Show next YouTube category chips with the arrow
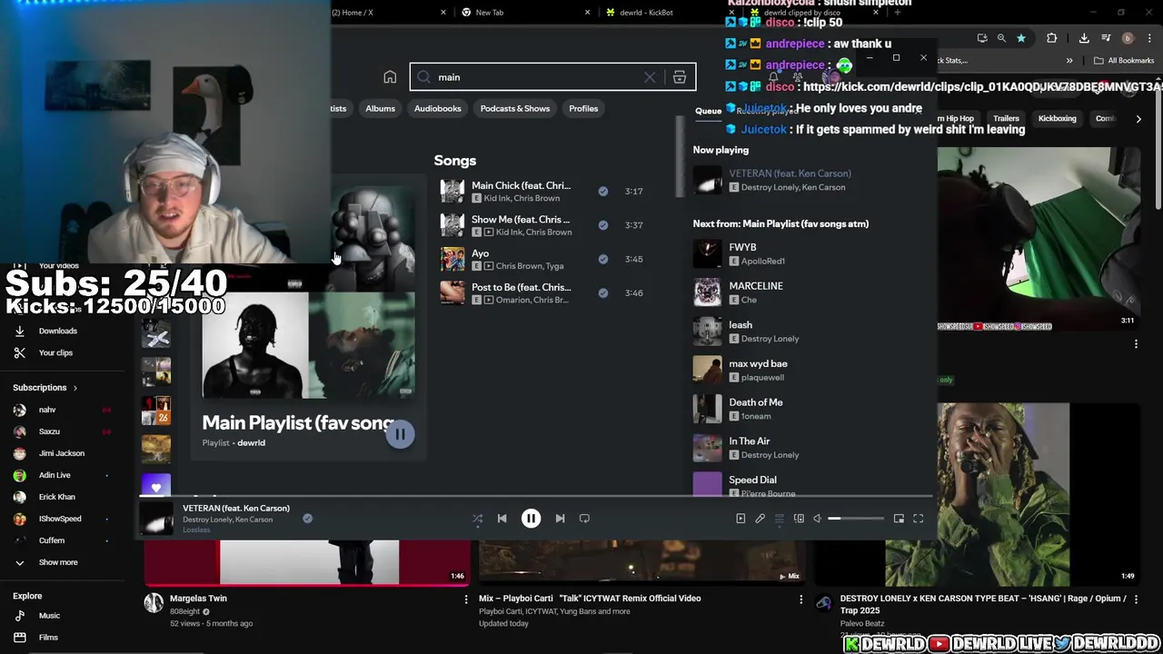This screenshot has width=1163, height=654. (x=1138, y=118)
